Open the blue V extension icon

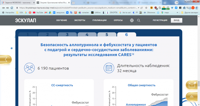click(x=172, y=8)
